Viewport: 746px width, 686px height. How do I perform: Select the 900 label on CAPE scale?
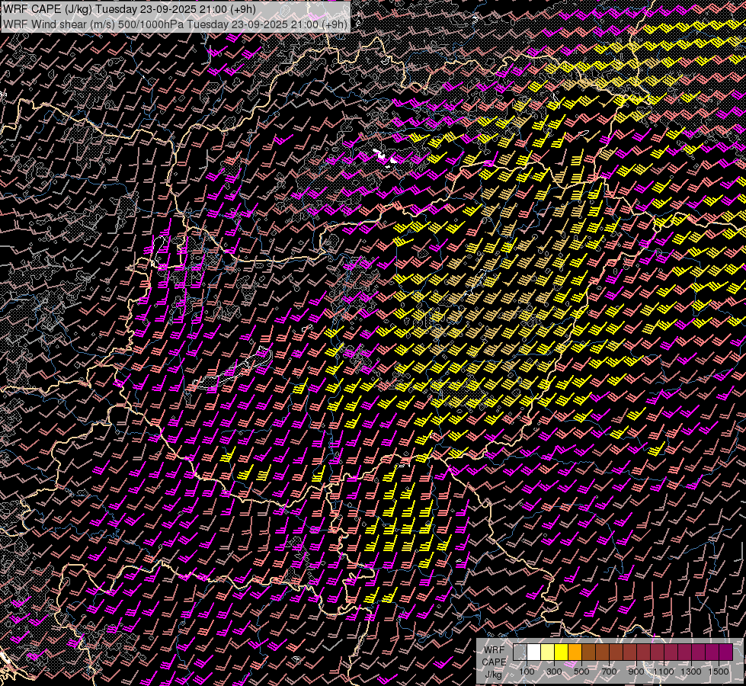[x=636, y=672]
